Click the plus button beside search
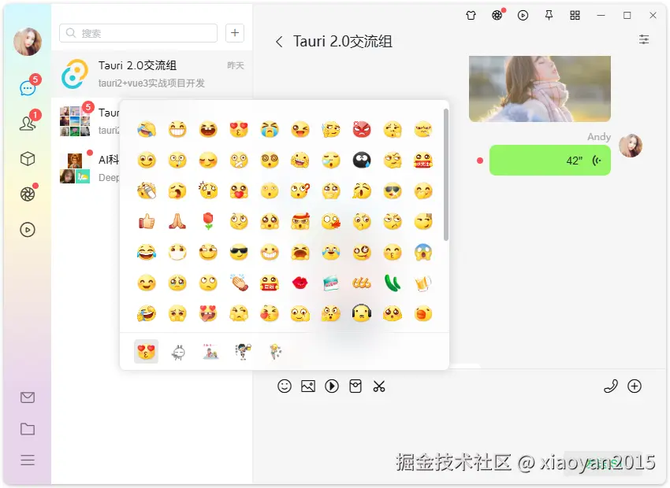Viewport: 670px width, 488px height. pos(235,33)
